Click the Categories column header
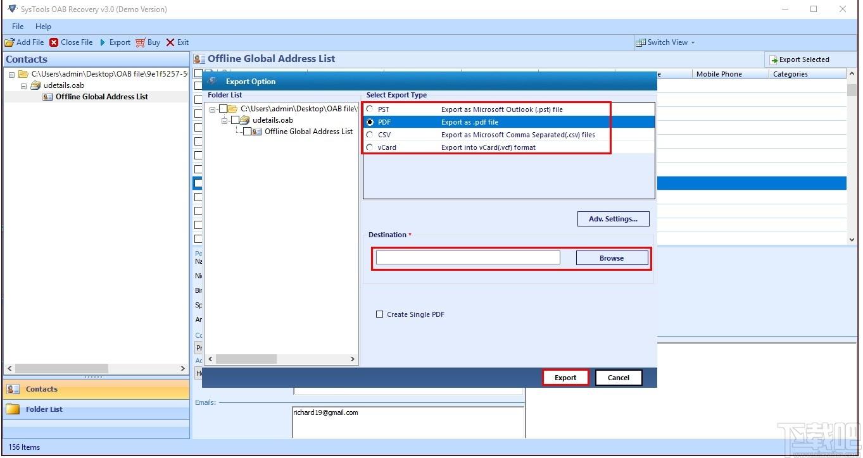This screenshot has height=458, width=863. pos(808,74)
